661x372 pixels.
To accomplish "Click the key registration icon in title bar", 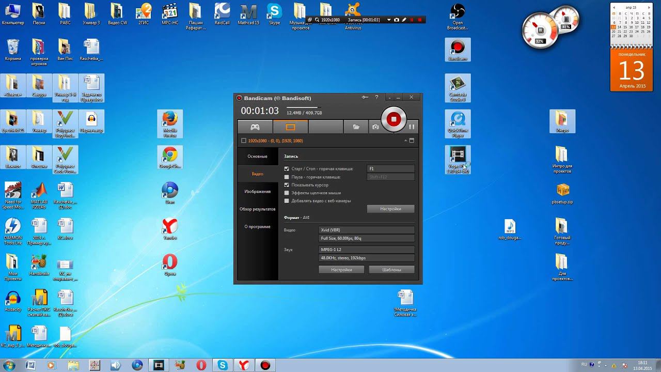I will [x=365, y=97].
